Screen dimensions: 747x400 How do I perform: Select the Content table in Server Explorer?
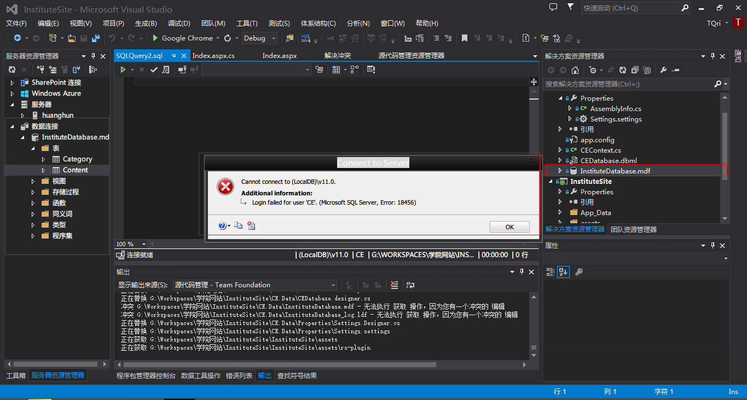click(x=76, y=170)
